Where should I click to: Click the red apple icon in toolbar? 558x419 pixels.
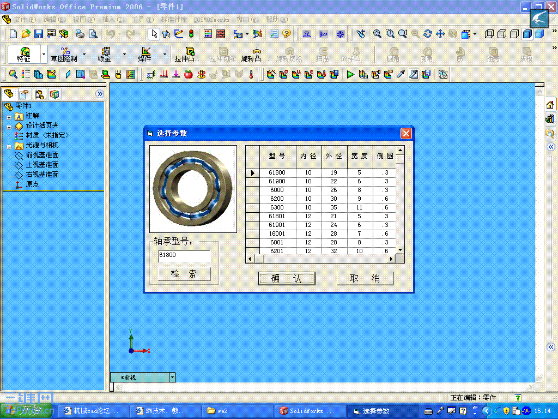(x=188, y=74)
